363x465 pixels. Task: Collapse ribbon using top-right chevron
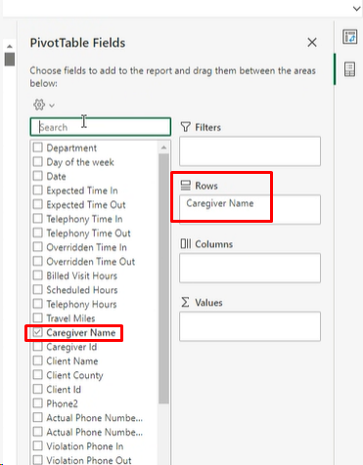point(356,9)
